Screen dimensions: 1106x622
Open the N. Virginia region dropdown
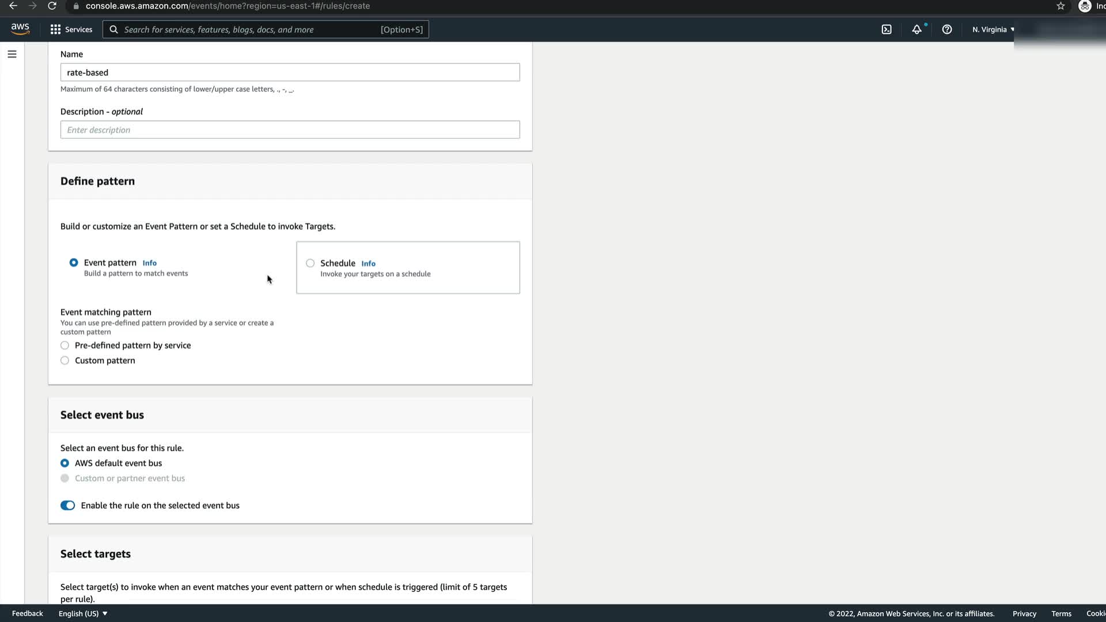[x=993, y=29]
